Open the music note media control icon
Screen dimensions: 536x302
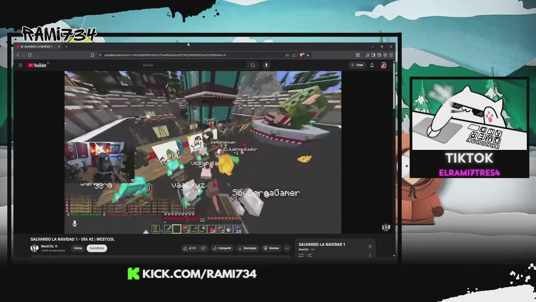[367, 55]
